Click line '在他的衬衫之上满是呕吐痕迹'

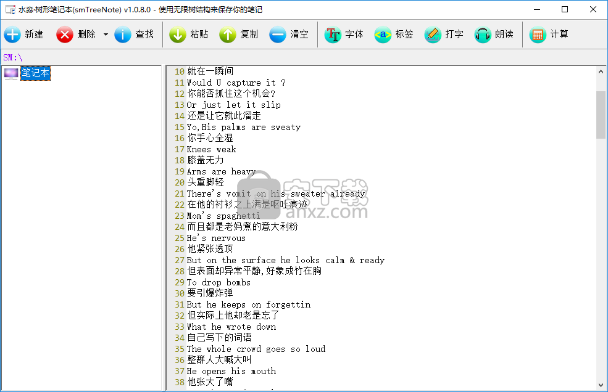(x=247, y=205)
